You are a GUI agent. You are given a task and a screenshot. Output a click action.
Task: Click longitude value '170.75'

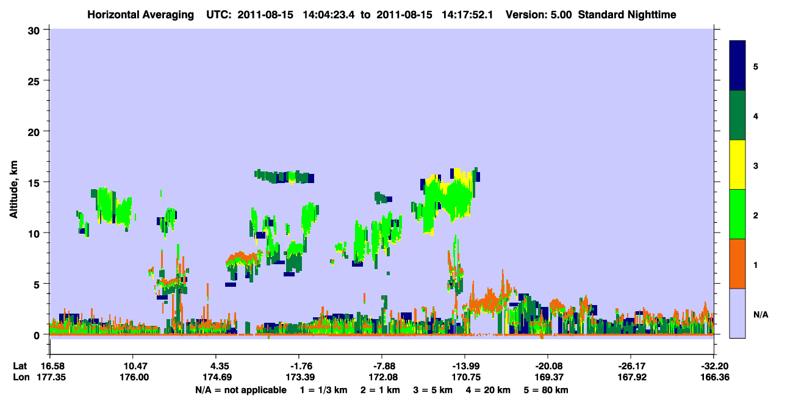click(465, 378)
